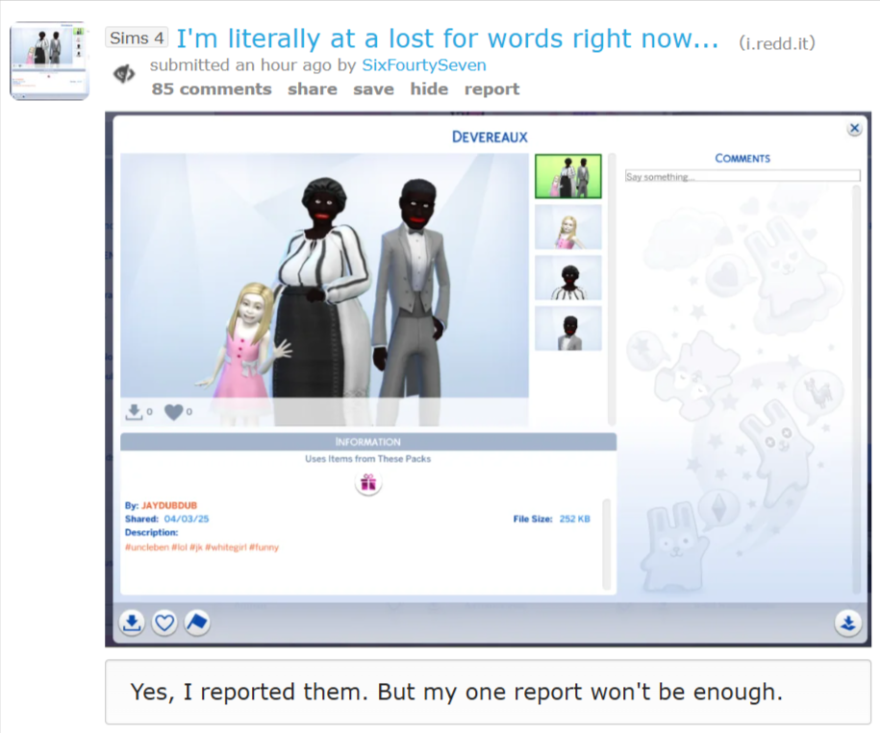The image size is (880, 733).
Task: Click the share link under post
Action: point(313,88)
